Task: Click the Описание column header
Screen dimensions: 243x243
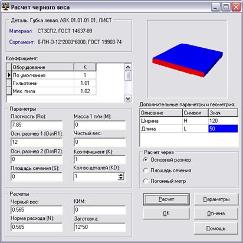Action: pos(161,113)
